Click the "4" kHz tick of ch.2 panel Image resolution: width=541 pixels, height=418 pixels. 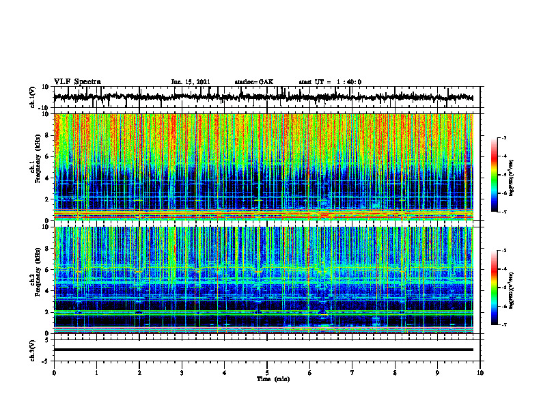[47, 291]
